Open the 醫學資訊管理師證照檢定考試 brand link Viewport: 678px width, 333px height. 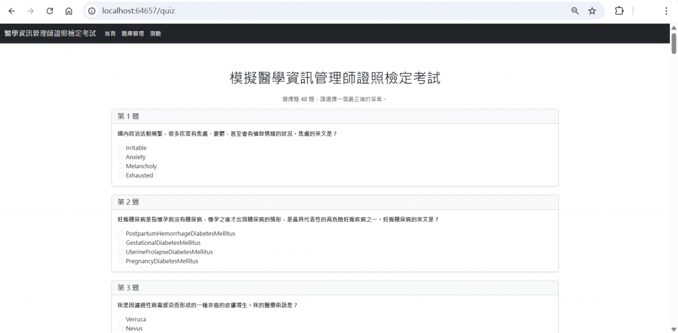coord(50,33)
